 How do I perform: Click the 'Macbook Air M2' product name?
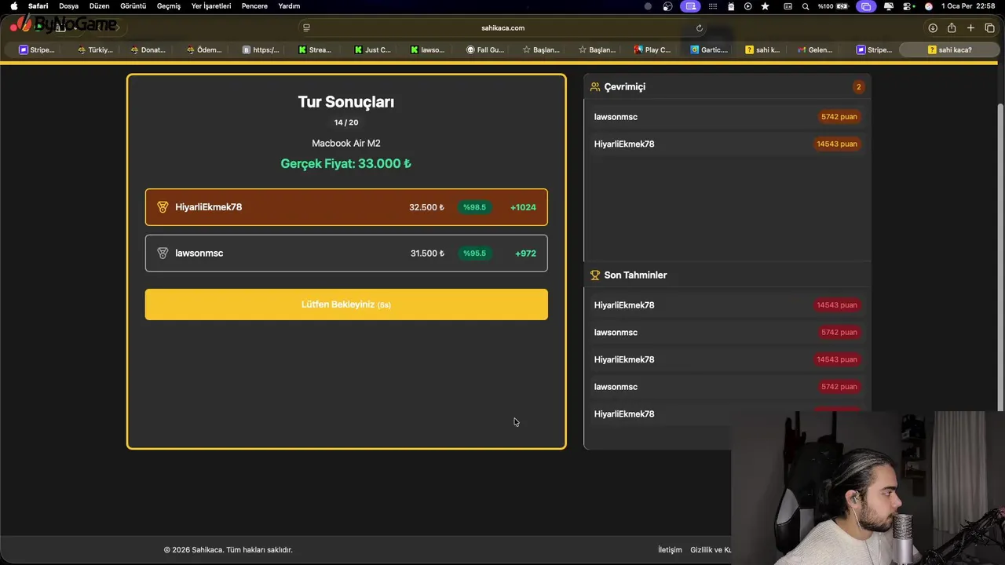click(346, 143)
